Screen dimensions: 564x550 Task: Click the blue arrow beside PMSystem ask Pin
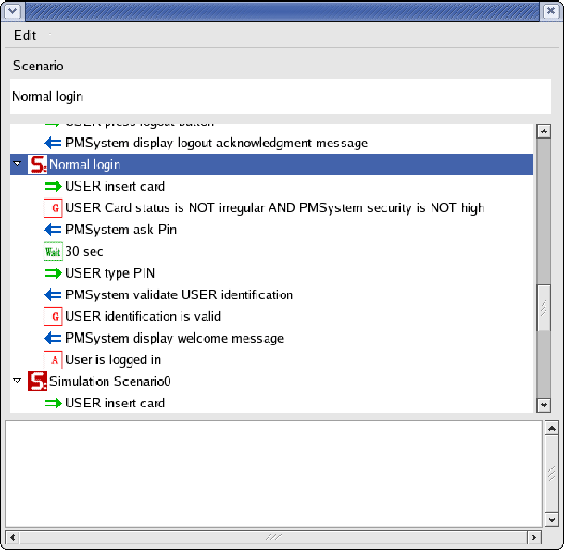point(53,230)
